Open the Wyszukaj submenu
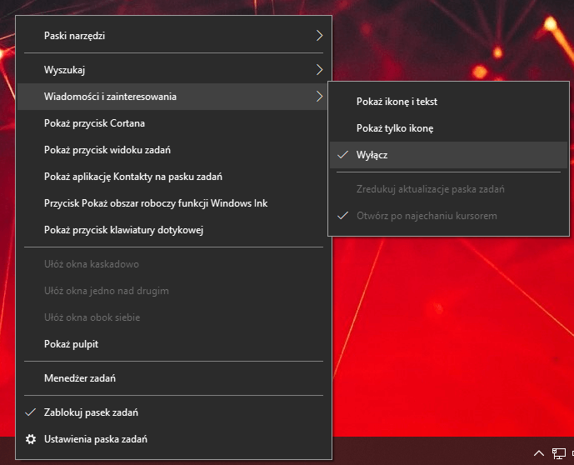The height and width of the screenshot is (465, 574). pos(173,69)
